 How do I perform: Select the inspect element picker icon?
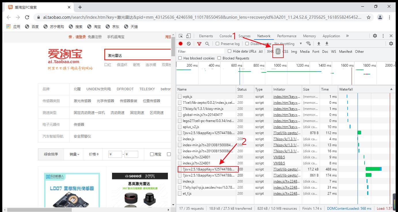point(181,36)
